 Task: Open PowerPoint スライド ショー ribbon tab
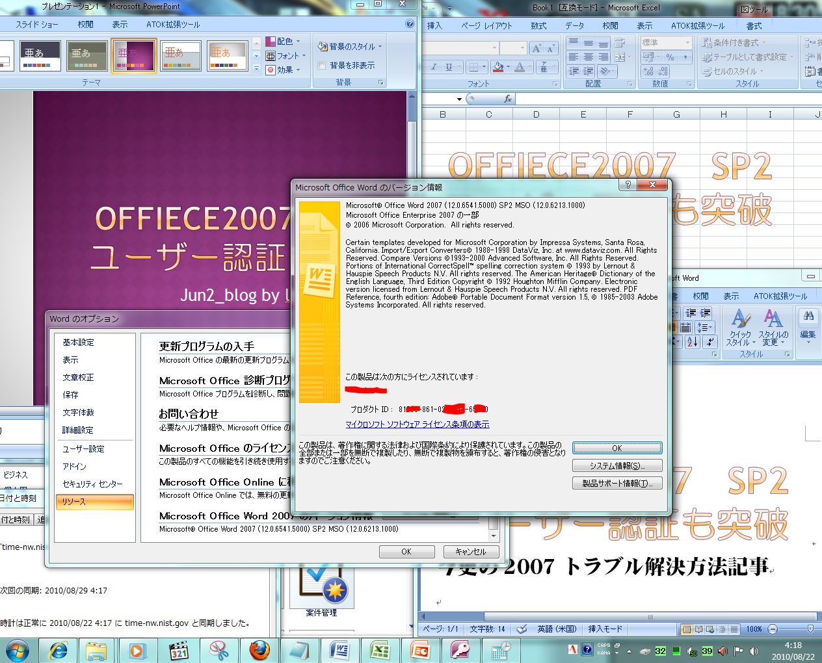coord(37,24)
